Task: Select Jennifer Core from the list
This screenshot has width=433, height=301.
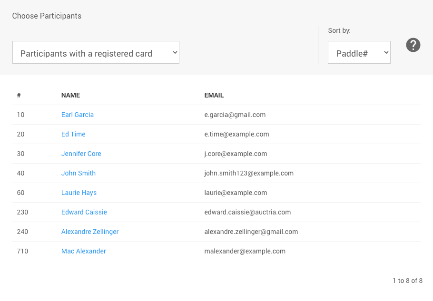Action: click(81, 154)
